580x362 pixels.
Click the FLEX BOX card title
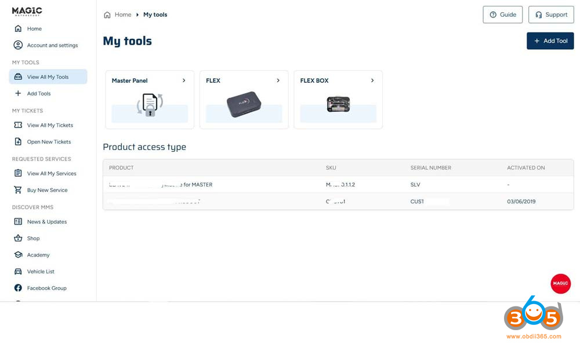(x=314, y=81)
